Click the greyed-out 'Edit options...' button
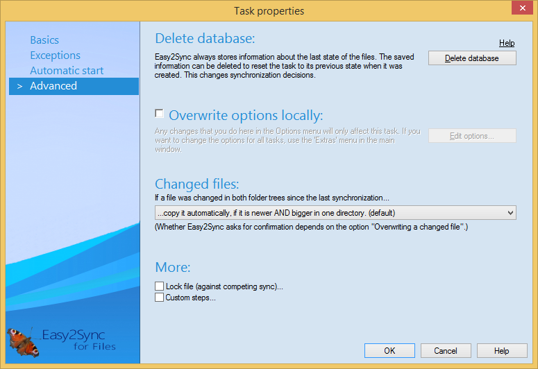Viewport: 538px width, 369px height. pos(472,136)
